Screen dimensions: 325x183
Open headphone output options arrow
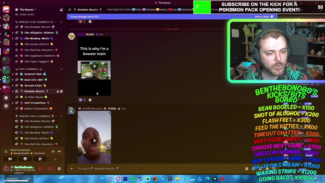click(54, 169)
